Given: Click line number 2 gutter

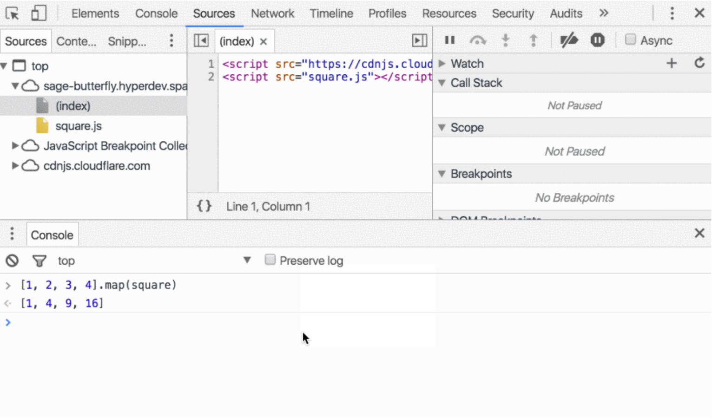Looking at the screenshot, I should pyautogui.click(x=211, y=77).
